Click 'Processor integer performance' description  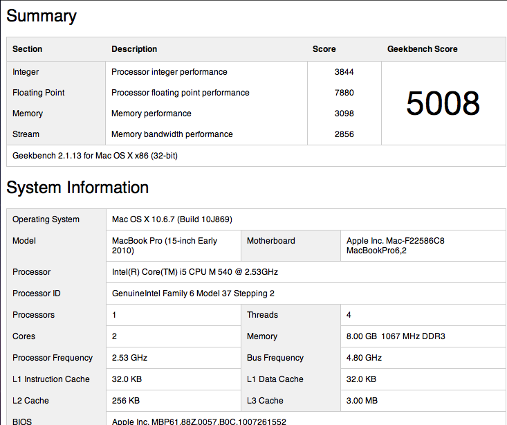[169, 72]
